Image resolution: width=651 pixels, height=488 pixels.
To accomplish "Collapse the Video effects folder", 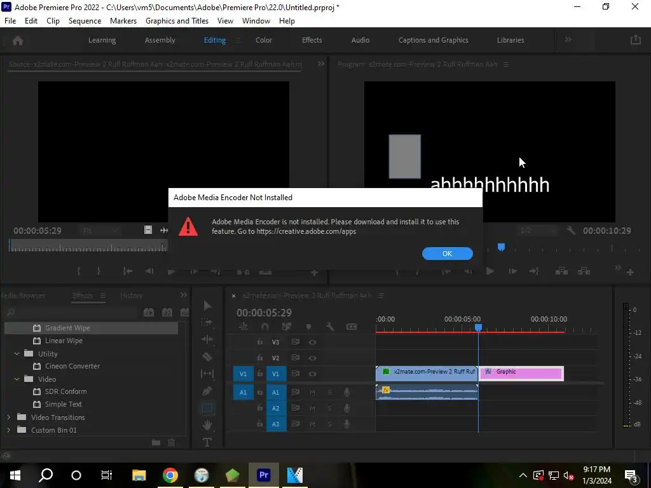I will click(17, 379).
